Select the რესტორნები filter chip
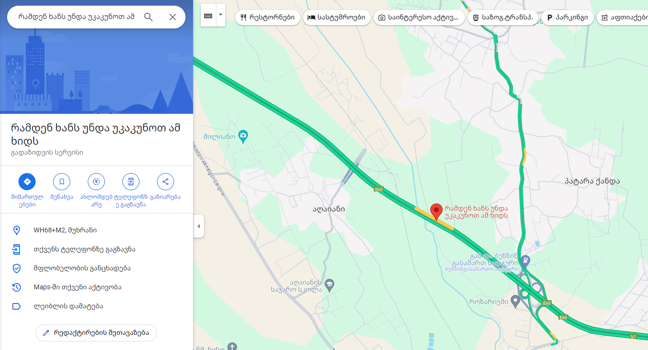 point(268,18)
